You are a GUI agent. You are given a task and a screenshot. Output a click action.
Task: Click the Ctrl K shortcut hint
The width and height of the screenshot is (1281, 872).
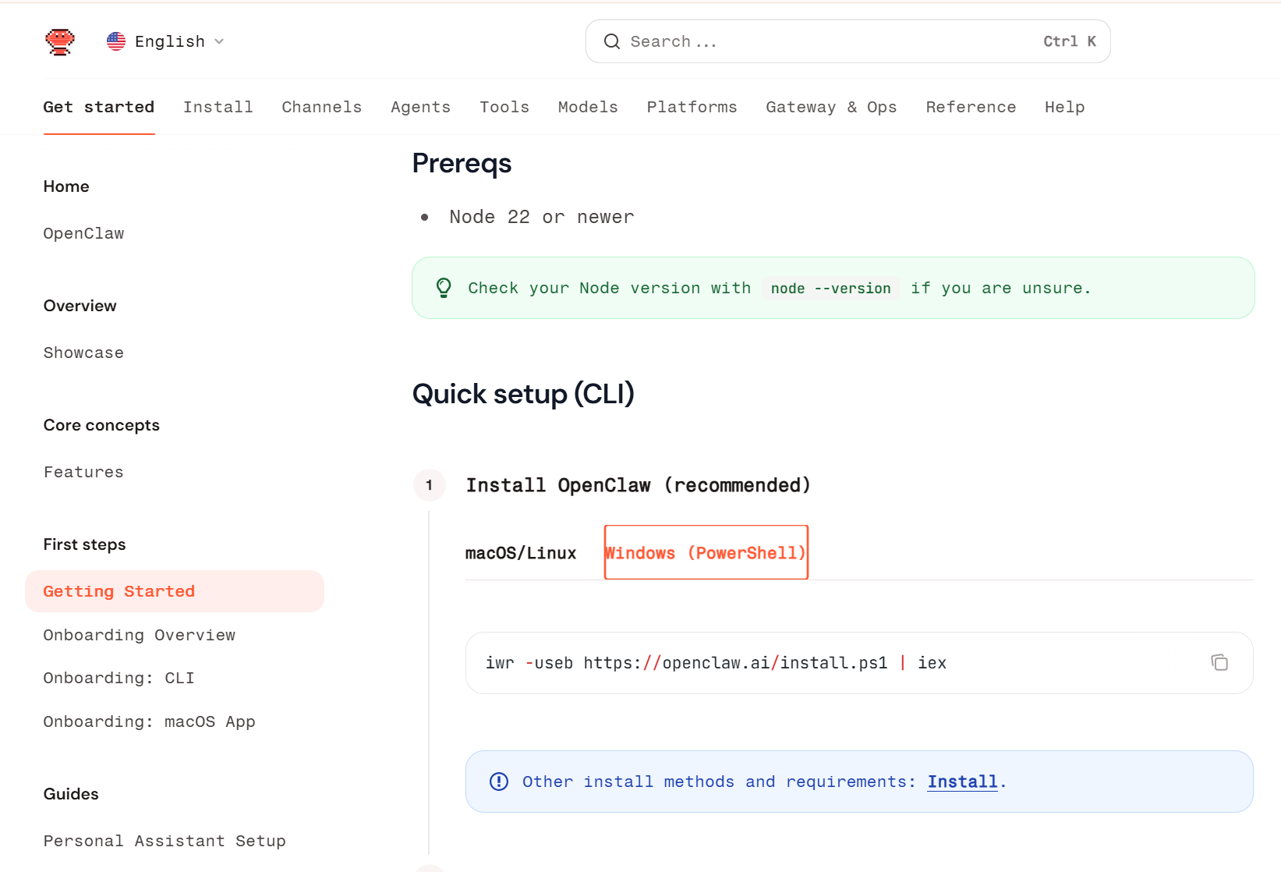1070,41
